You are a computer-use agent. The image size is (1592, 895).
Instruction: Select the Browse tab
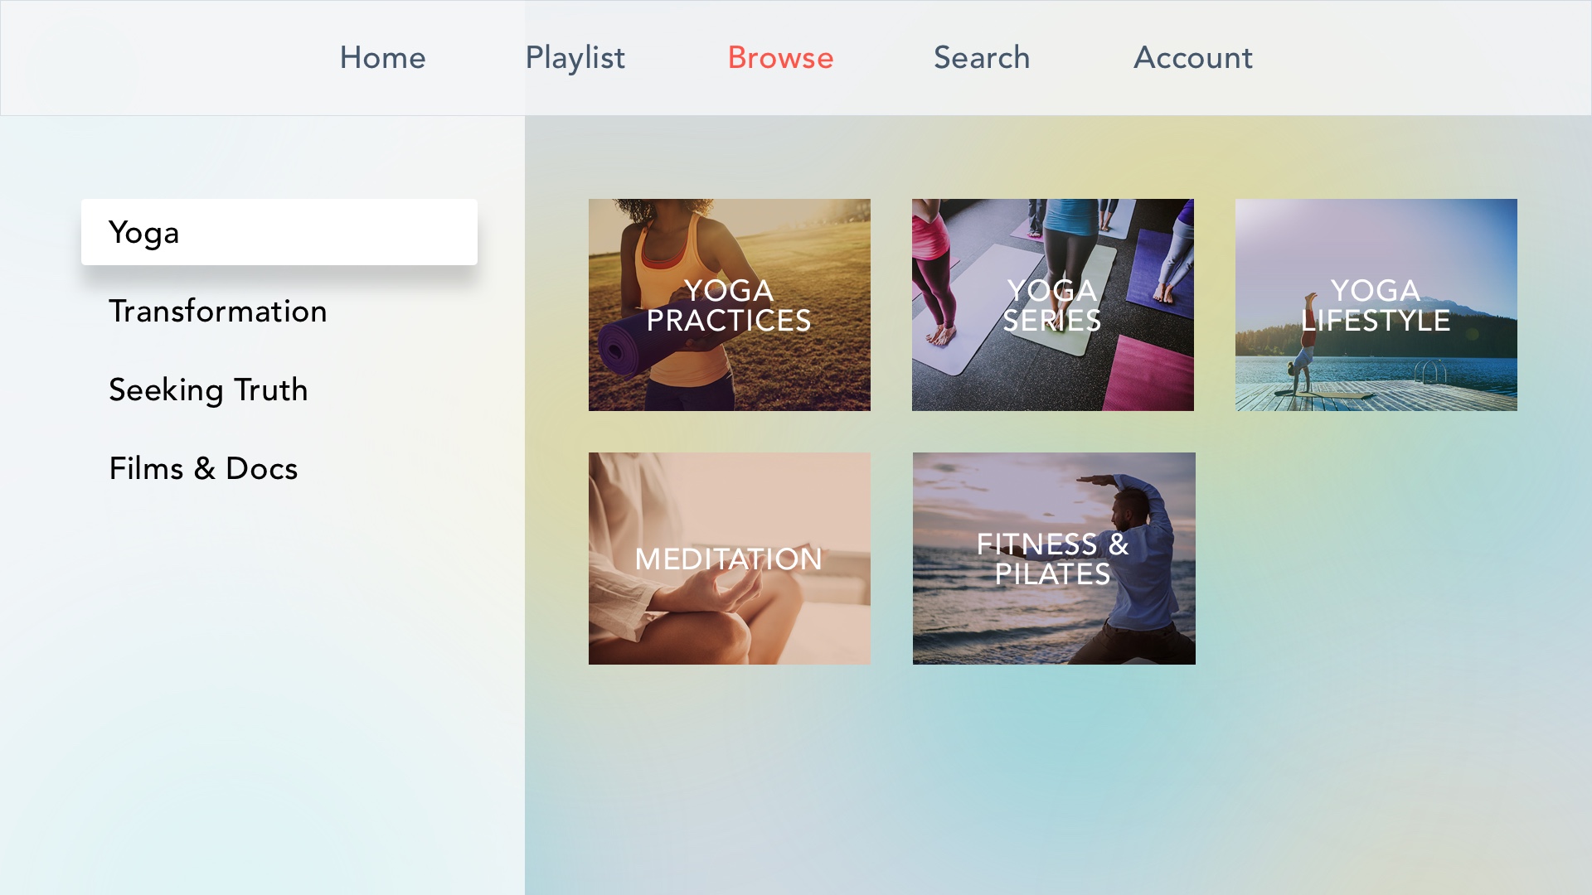pyautogui.click(x=780, y=58)
